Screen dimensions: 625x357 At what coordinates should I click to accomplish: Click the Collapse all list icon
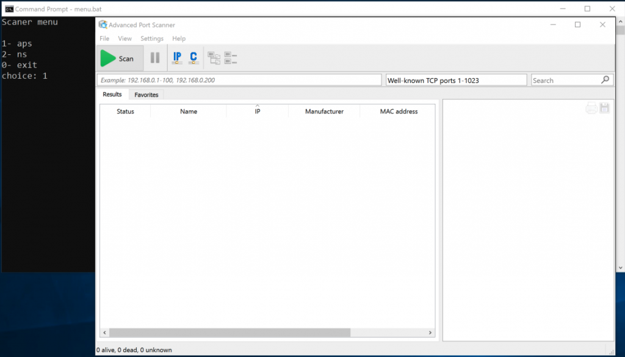(x=231, y=59)
